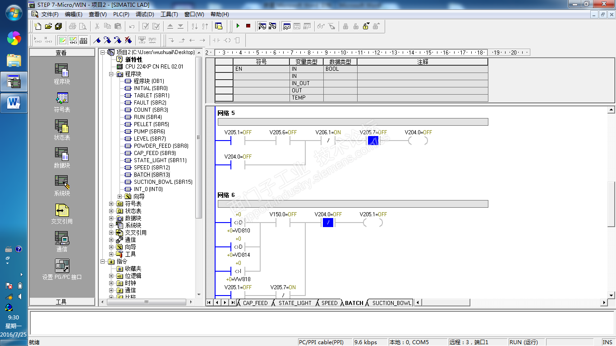This screenshot has width=616, height=346.
Task: Switch to the SUCTION_BOWL tab
Action: point(391,303)
